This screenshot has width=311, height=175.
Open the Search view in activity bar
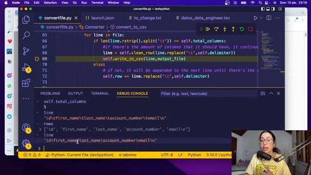coord(26,35)
